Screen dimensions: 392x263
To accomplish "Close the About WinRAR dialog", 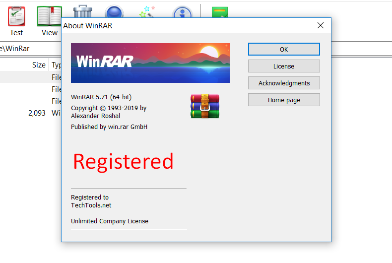I will [321, 25].
